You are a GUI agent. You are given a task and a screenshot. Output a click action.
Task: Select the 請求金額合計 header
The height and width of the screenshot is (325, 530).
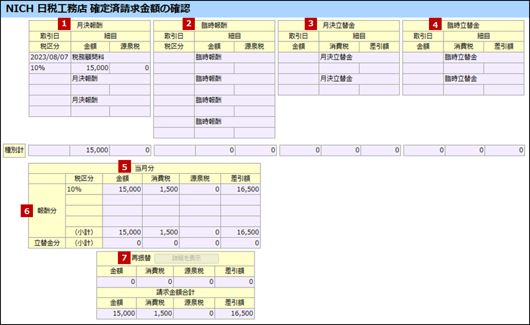(x=175, y=292)
